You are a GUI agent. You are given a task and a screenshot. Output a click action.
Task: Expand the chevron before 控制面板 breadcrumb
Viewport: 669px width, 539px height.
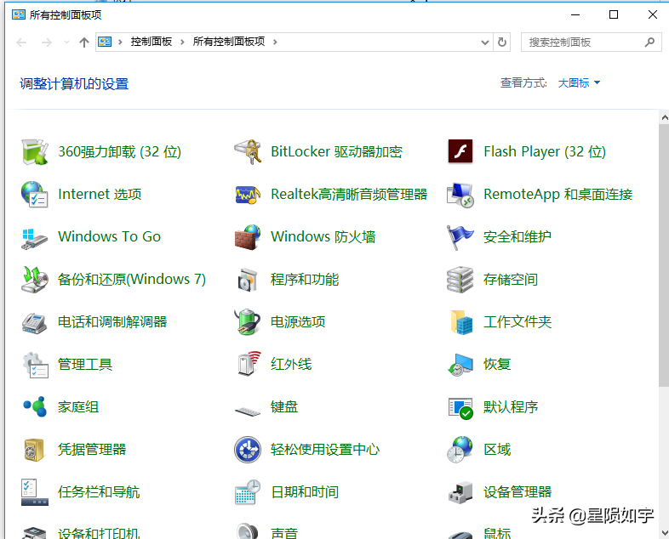click(120, 42)
